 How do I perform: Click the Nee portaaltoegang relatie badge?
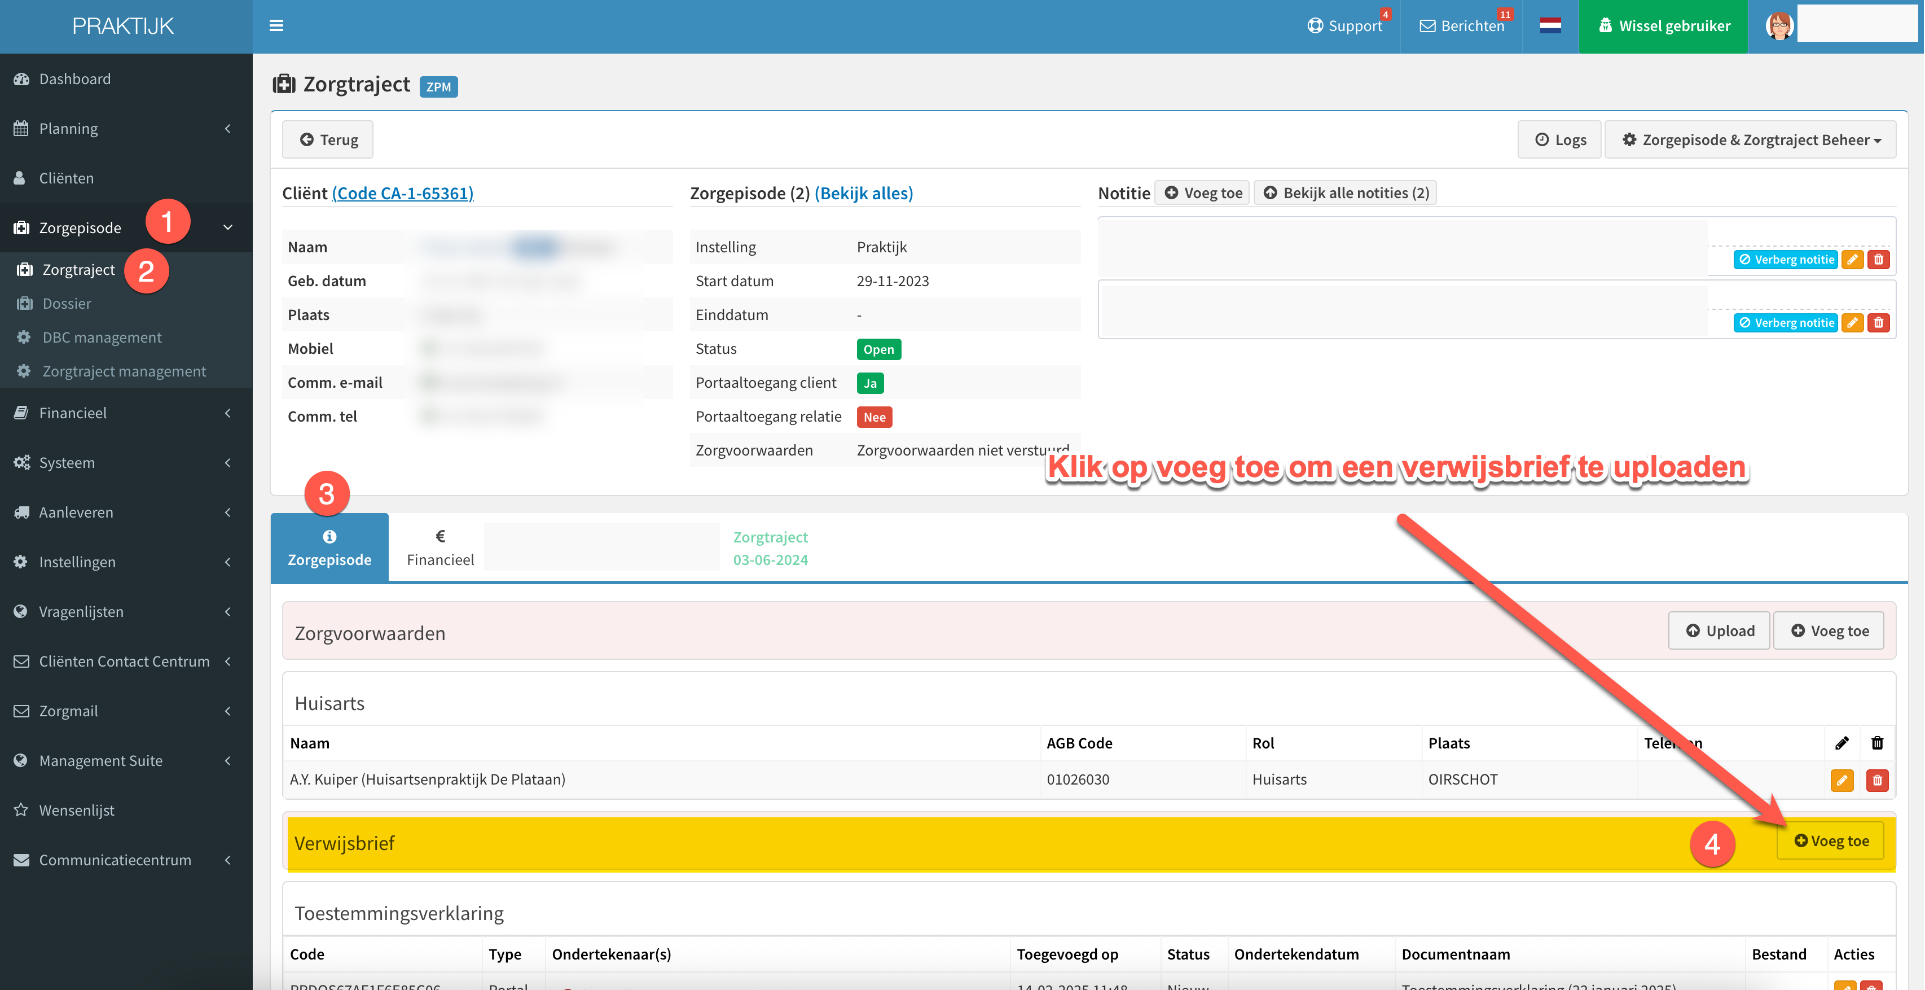coord(874,417)
